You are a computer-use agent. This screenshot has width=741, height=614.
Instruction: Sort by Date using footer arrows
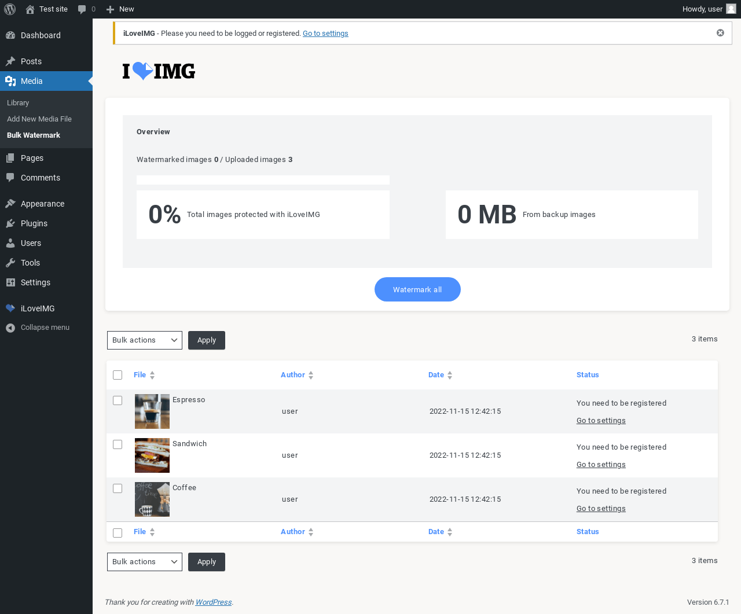tap(450, 532)
